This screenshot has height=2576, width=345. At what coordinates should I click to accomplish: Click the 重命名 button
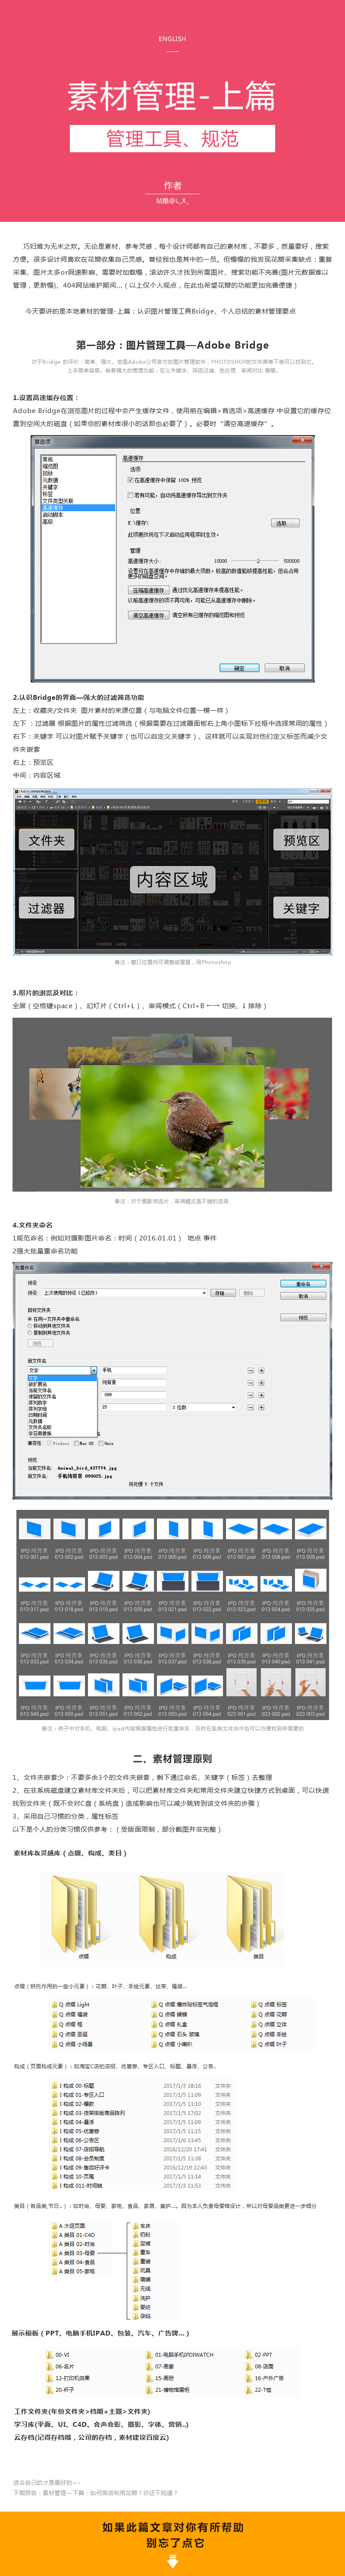click(x=303, y=1284)
